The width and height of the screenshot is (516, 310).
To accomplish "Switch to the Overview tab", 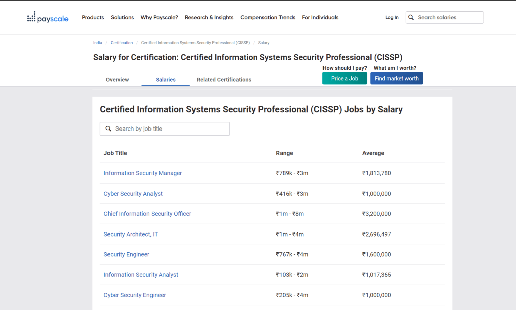I will [117, 80].
